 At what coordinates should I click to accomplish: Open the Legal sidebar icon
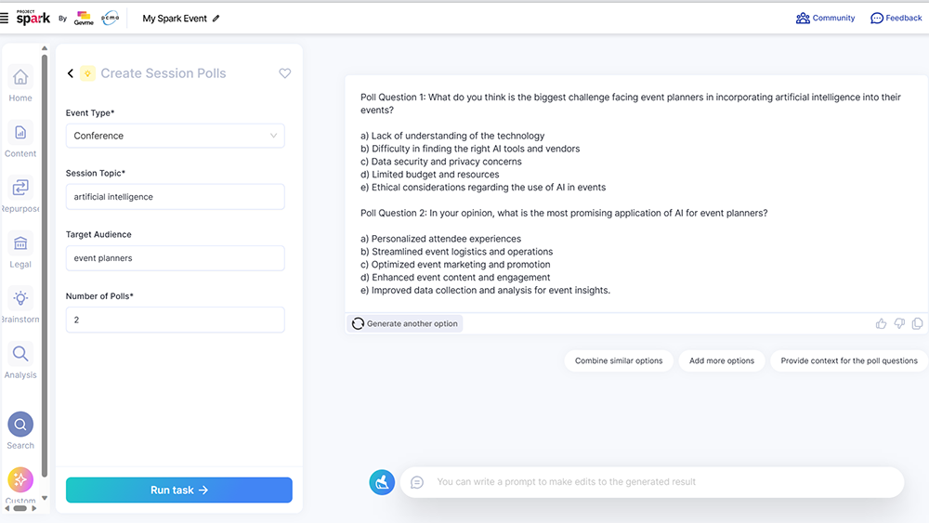pyautogui.click(x=20, y=243)
